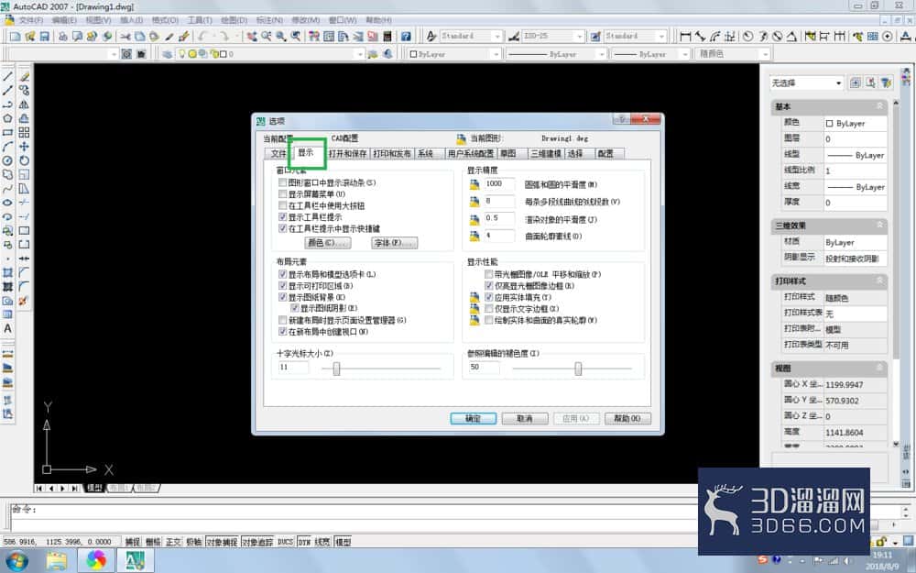This screenshot has height=573, width=916.
Task: Open the 格式(O) menu
Action: pyautogui.click(x=165, y=20)
